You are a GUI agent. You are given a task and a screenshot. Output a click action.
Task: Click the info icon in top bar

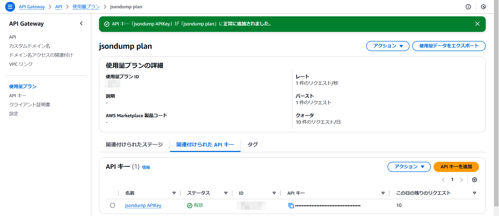468,7
